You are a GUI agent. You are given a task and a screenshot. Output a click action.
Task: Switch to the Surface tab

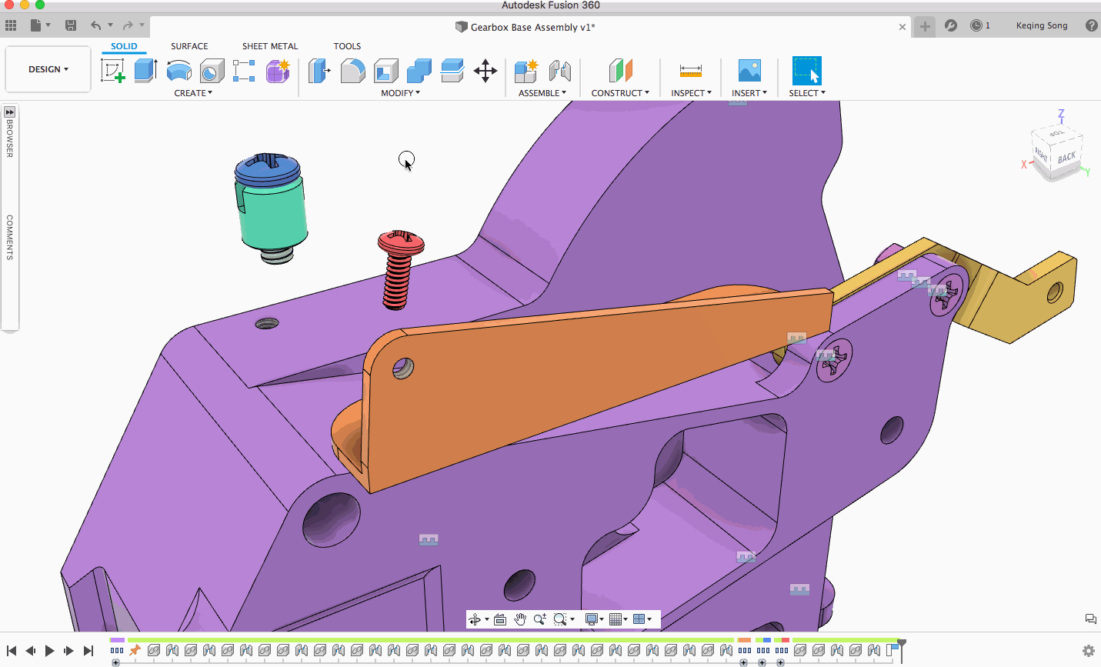coord(189,46)
